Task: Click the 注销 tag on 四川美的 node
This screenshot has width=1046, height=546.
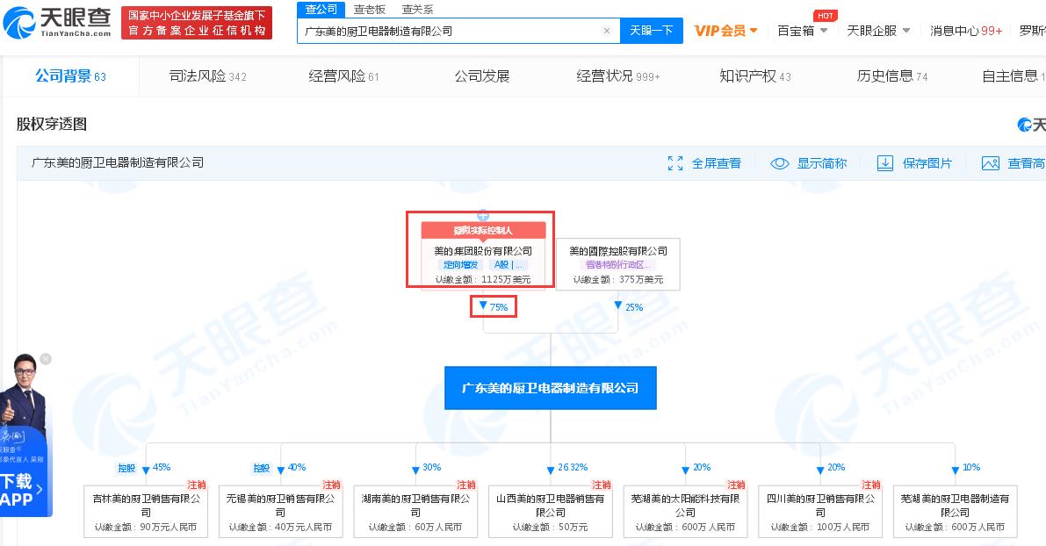Action: pos(871,485)
